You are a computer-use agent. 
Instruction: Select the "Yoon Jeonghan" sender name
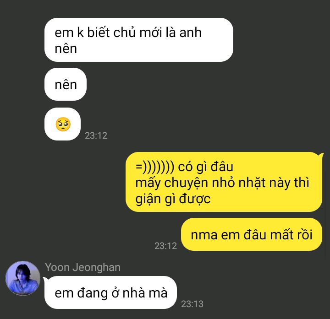pyautogui.click(x=82, y=267)
